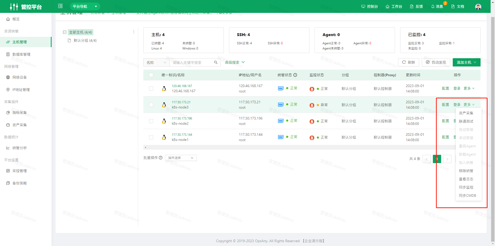Check the k8s-node1 row checkbox
The image size is (495, 246).
pos(151,137)
